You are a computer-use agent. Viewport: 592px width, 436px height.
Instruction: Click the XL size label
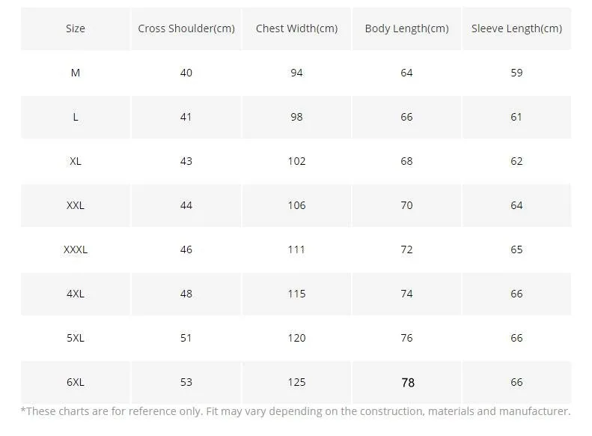76,161
